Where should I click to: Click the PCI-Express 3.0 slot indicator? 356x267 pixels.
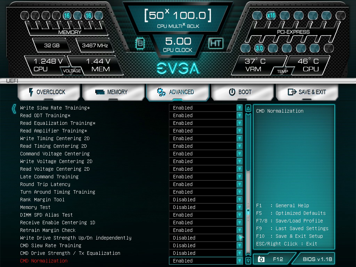(259, 48)
